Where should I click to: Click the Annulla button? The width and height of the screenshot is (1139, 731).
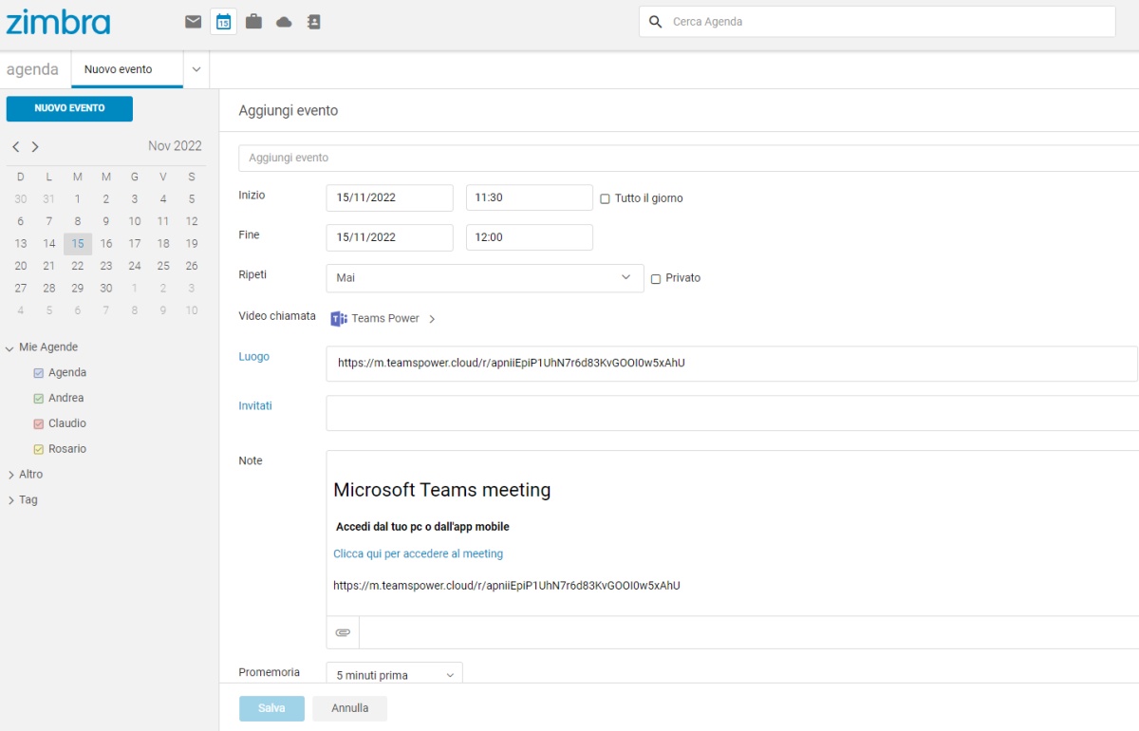click(349, 708)
